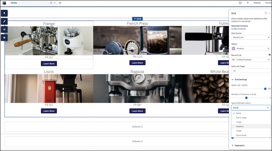Open the Space Between Items combo box
272x151 pixels.
click(251, 108)
